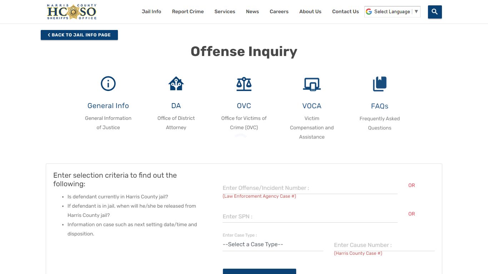
Task: Focus the Enter SPN field
Action: (310, 217)
